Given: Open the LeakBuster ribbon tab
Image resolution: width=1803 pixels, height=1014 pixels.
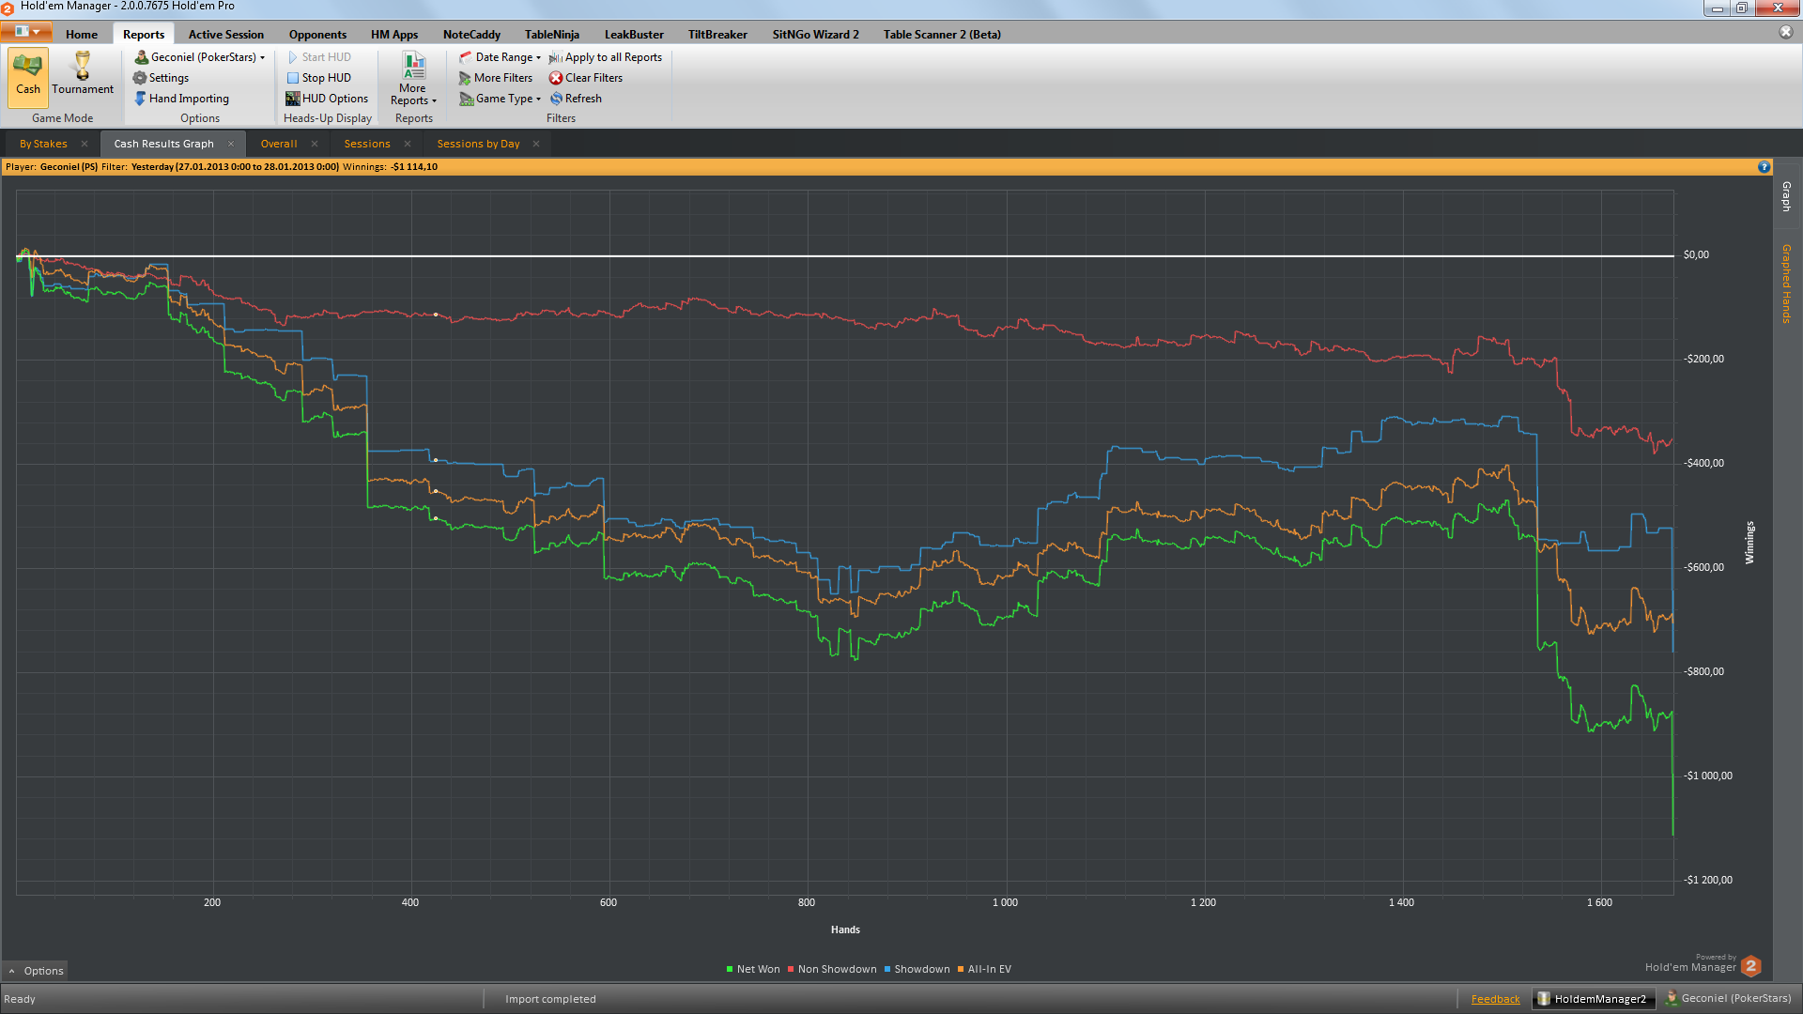Looking at the screenshot, I should [634, 35].
